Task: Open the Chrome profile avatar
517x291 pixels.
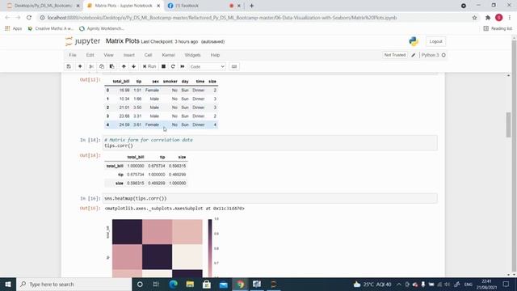Action: coord(499,18)
